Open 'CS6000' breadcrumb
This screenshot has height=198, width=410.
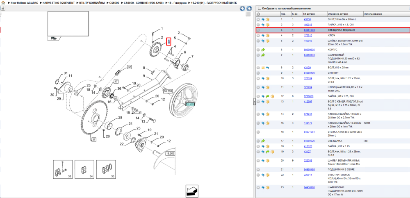114,2
